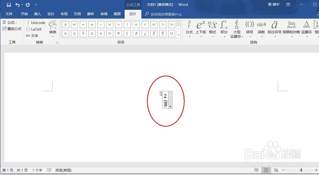
Task: Switch to Read Mode view in status bar
Action: [256, 170]
